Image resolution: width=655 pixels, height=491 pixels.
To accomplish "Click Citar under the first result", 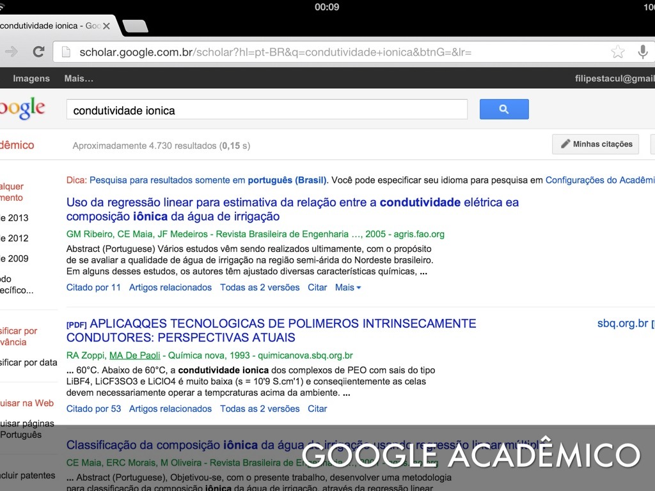I will click(317, 288).
